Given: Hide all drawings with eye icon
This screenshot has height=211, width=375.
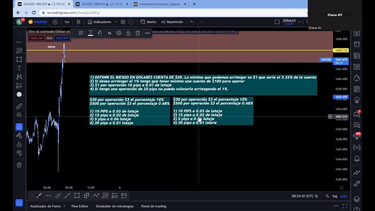Looking at the screenshot, I should point(19,152).
